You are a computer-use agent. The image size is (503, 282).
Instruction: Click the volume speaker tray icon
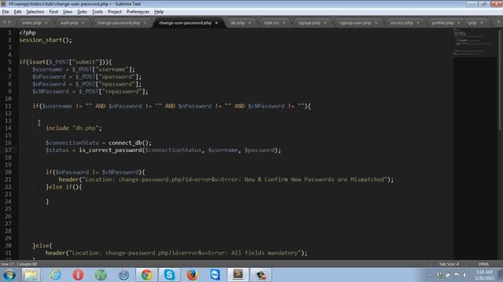pos(464,275)
